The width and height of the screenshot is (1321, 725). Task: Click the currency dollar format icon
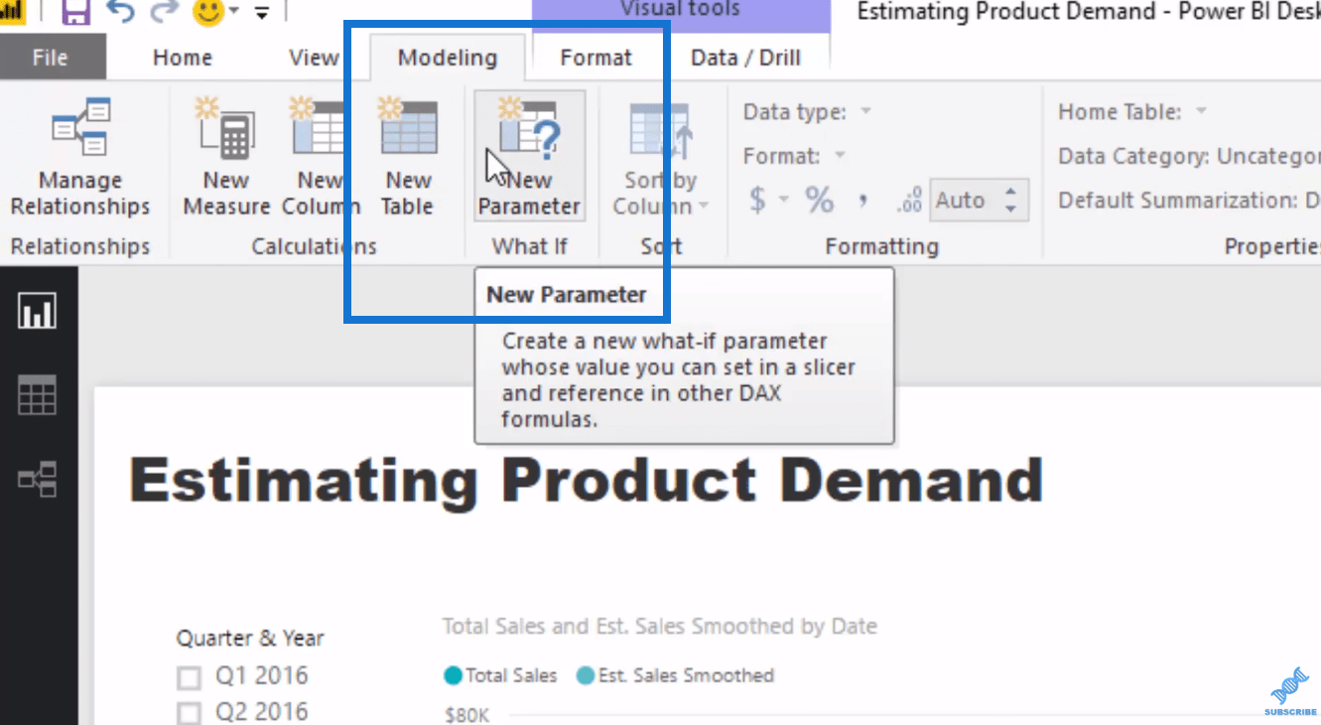point(758,201)
